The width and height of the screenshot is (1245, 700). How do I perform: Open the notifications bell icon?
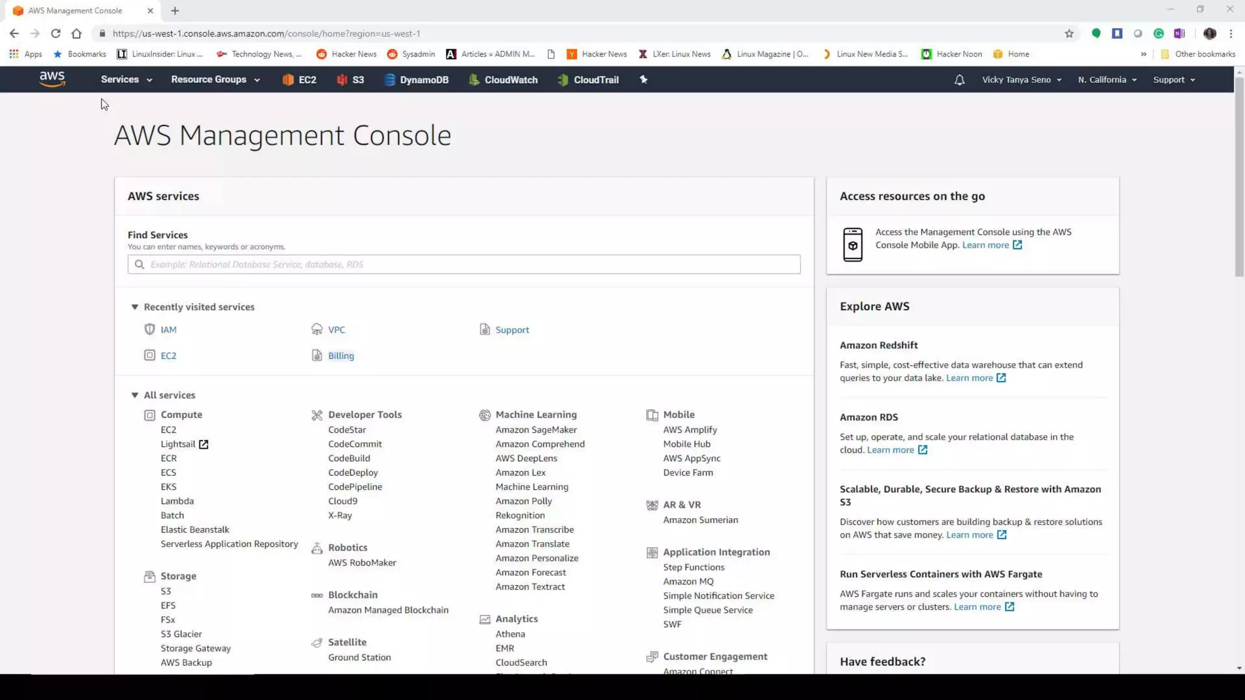click(959, 80)
